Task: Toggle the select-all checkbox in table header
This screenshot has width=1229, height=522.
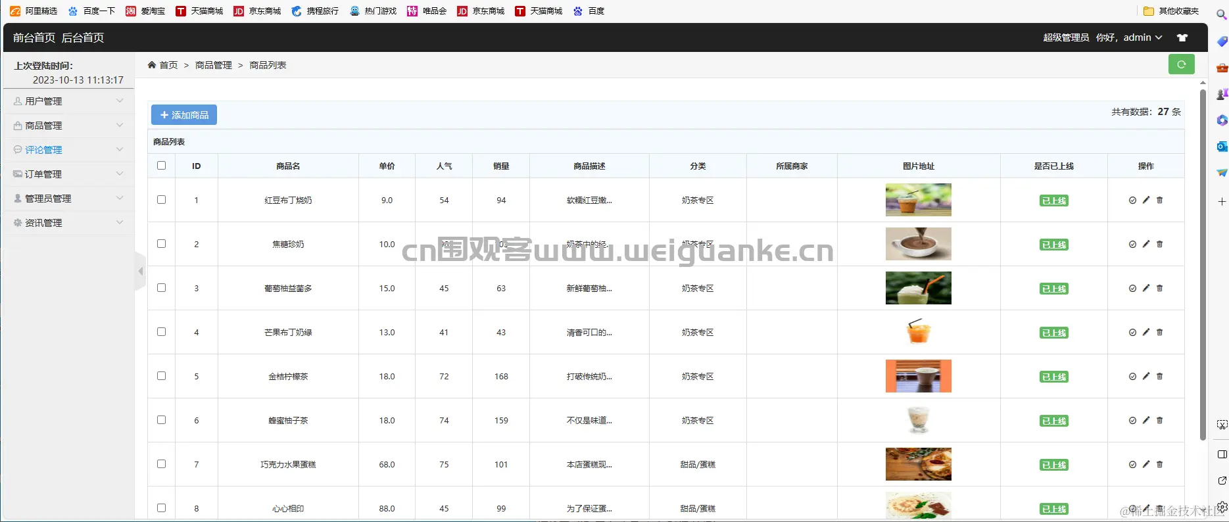Action: 161,166
